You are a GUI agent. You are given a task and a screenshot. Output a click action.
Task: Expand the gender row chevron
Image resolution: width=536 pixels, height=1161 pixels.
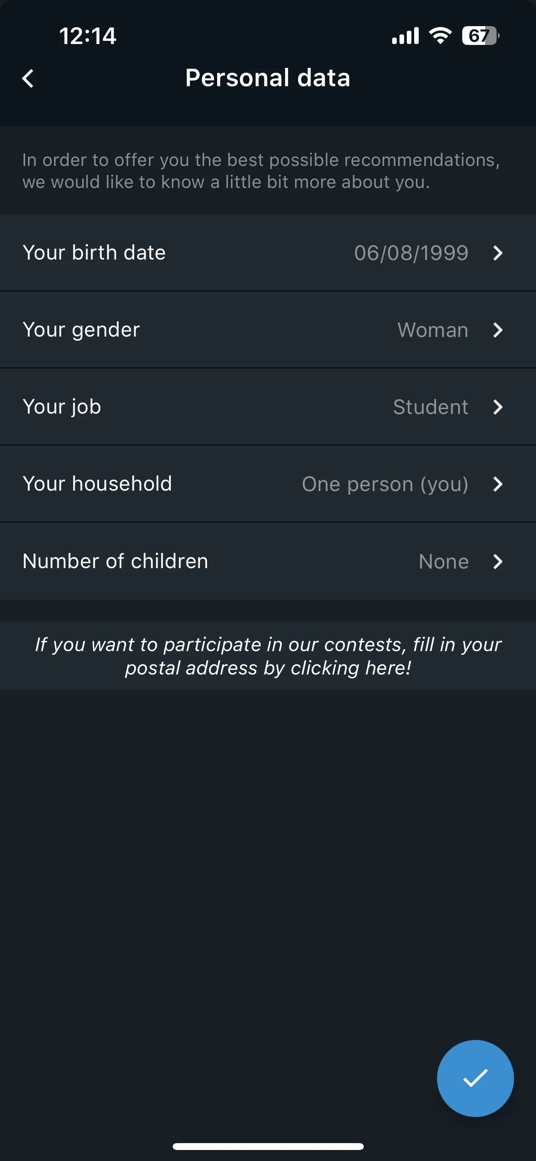click(498, 330)
